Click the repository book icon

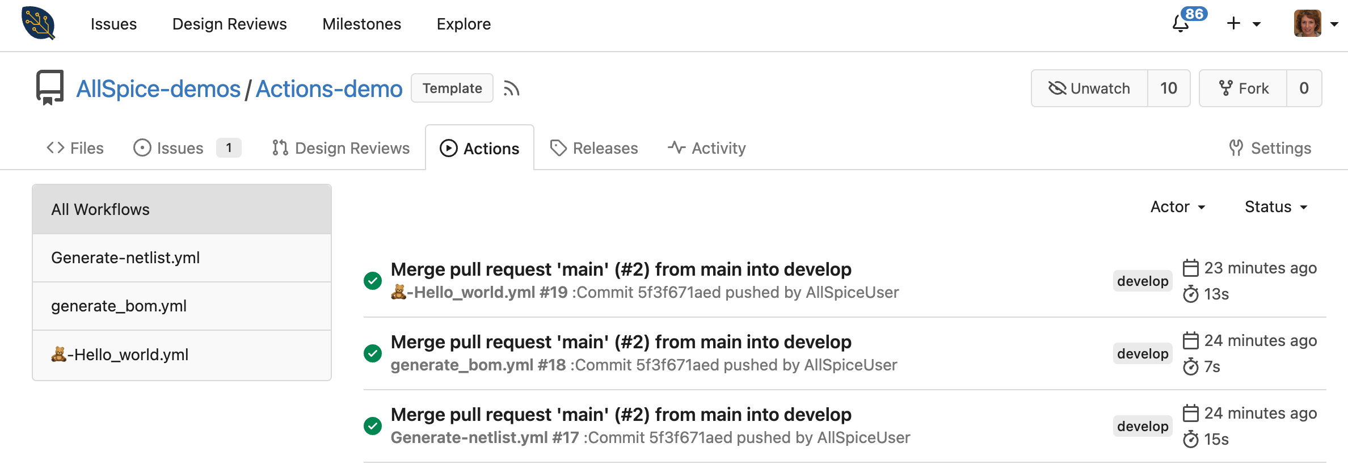[50, 87]
